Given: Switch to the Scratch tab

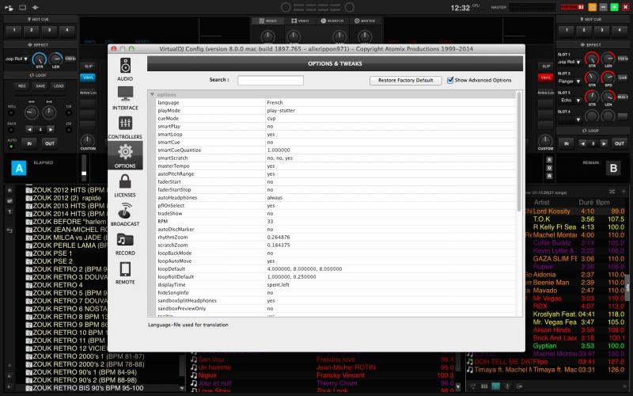Looking at the screenshot, I should click(x=332, y=21).
